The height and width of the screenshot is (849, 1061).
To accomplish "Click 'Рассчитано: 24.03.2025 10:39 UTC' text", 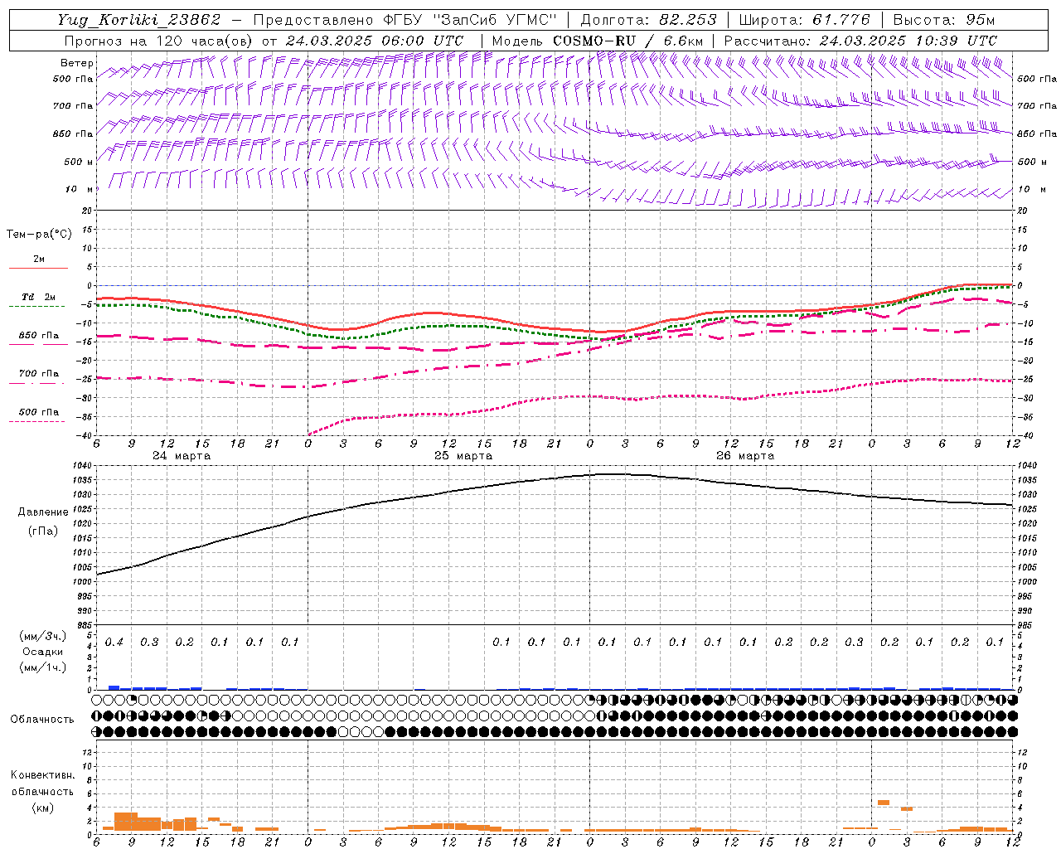I will [x=860, y=41].
